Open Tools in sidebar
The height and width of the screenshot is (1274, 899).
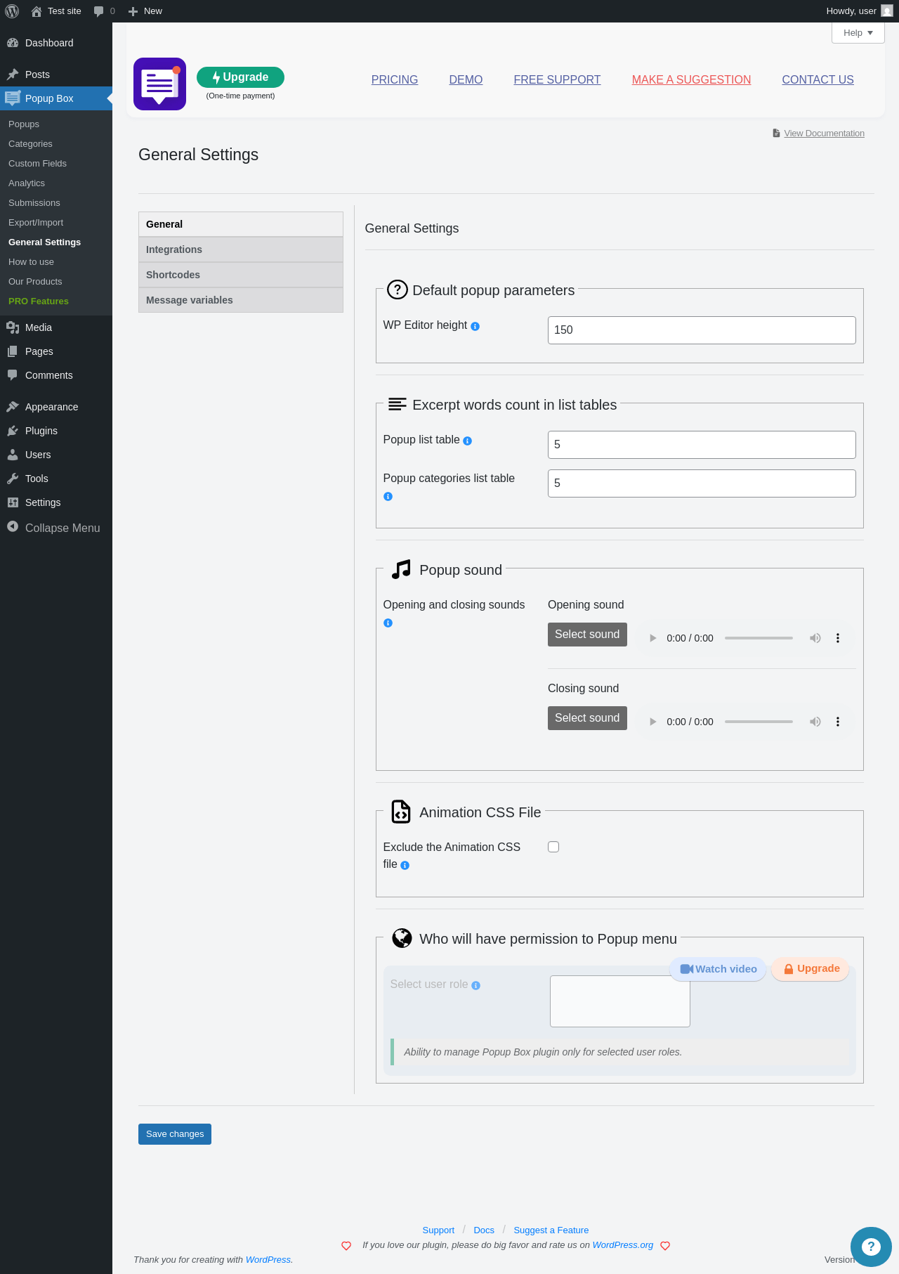pyautogui.click(x=56, y=479)
